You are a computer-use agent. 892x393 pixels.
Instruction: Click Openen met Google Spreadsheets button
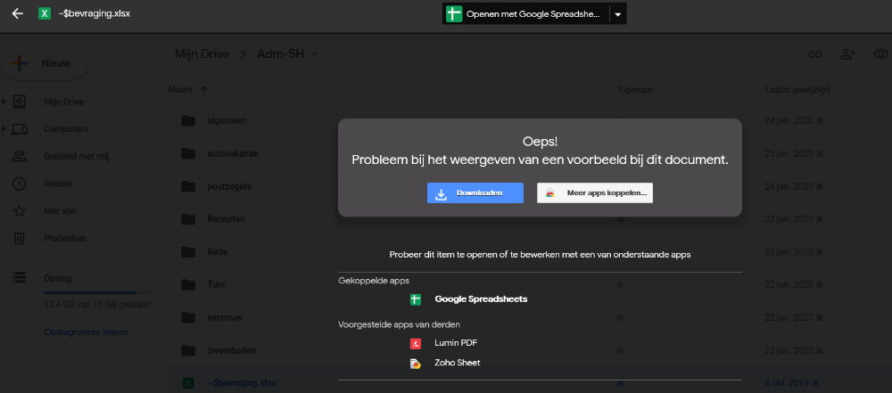pos(524,14)
